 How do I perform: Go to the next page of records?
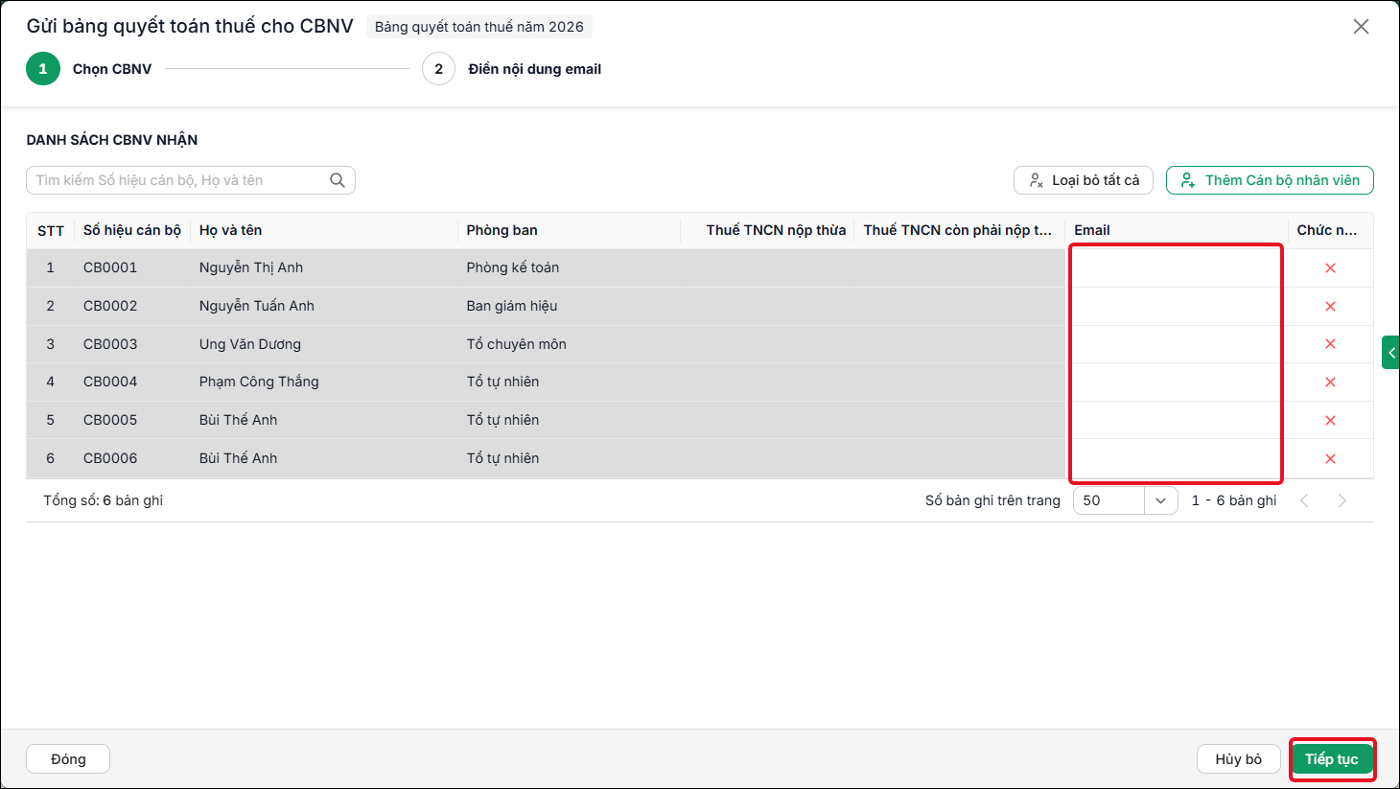pos(1342,500)
